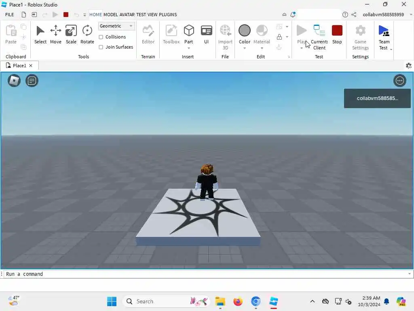Click the Anchor icon
Screen dimensions: 414x311
279,47
